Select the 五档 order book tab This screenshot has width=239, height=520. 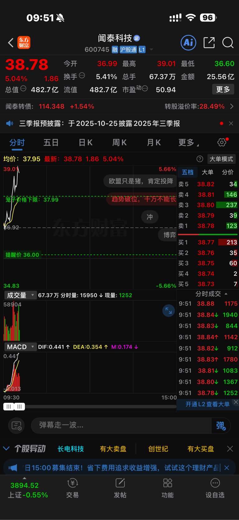coord(188,172)
